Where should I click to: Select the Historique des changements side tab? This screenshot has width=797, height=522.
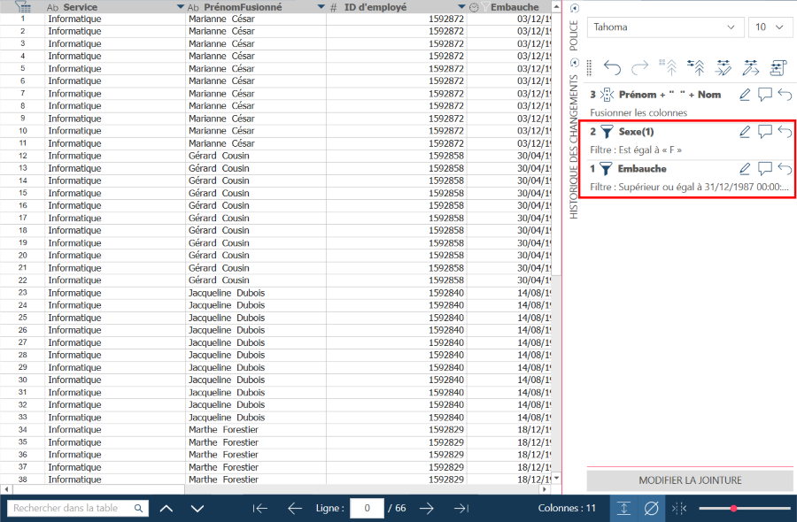[574, 146]
